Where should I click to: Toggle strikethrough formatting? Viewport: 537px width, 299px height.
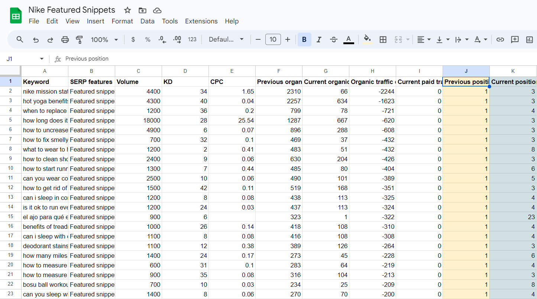click(x=333, y=39)
